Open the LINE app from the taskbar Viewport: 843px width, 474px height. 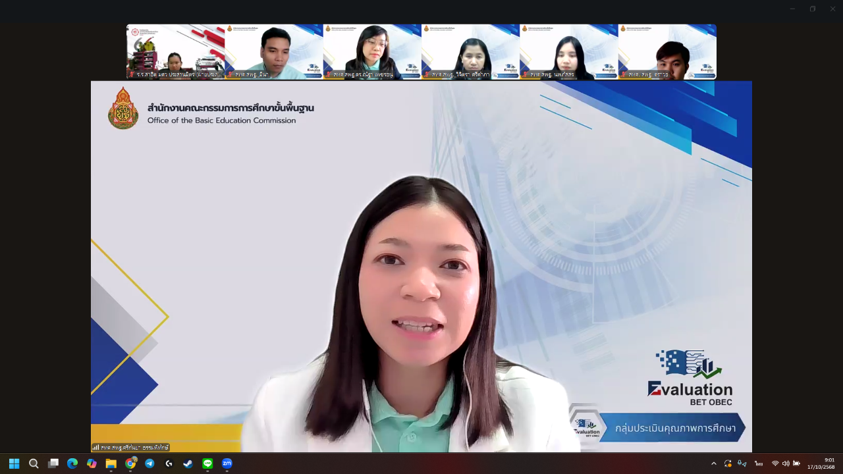(x=207, y=463)
